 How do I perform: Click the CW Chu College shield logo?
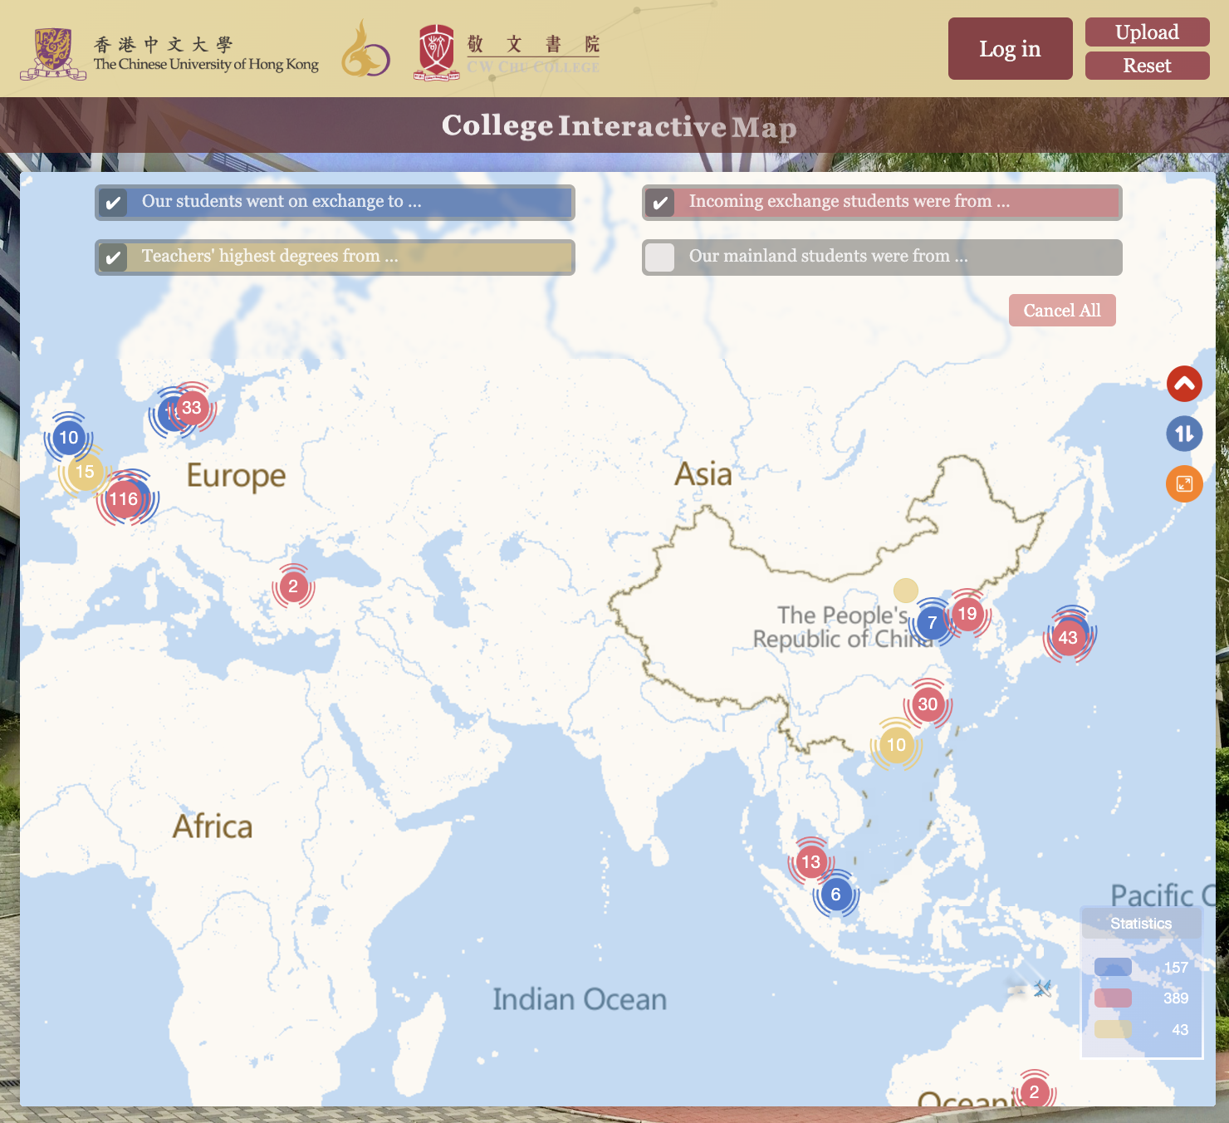pos(437,53)
